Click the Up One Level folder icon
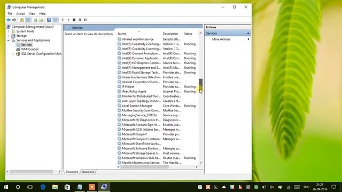 (22, 20)
